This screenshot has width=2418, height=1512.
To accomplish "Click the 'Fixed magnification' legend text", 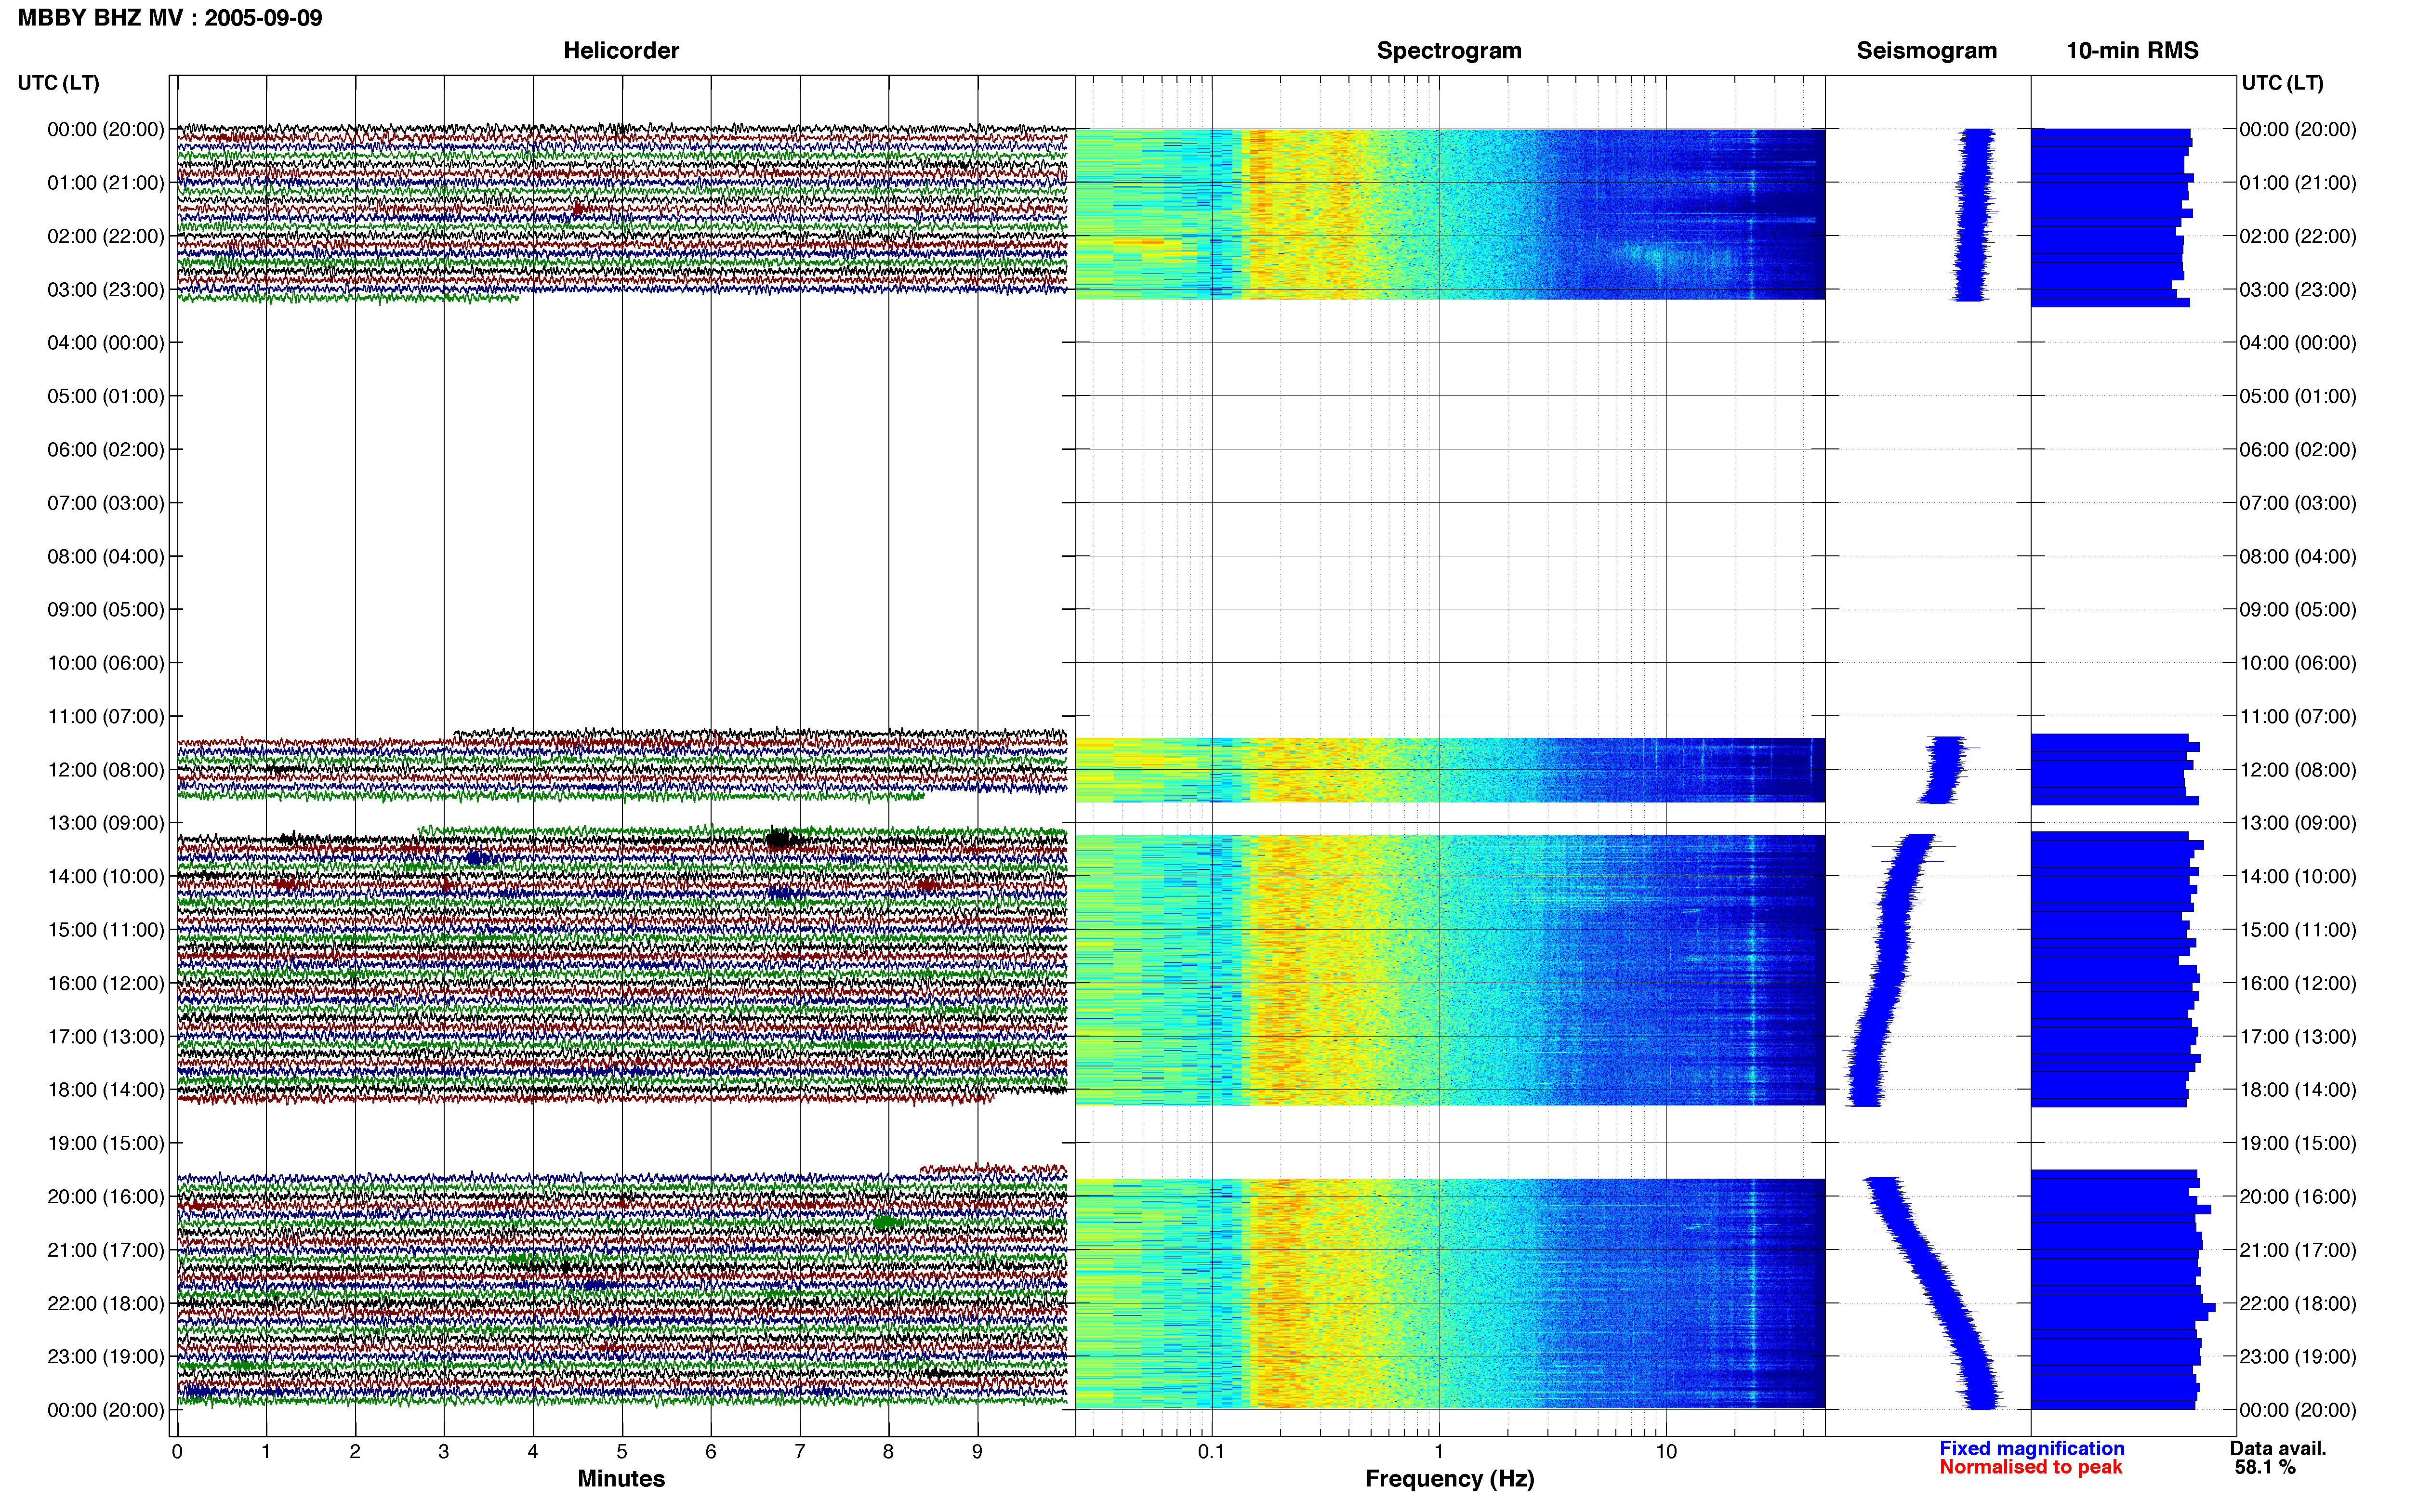I will coord(2032,1448).
